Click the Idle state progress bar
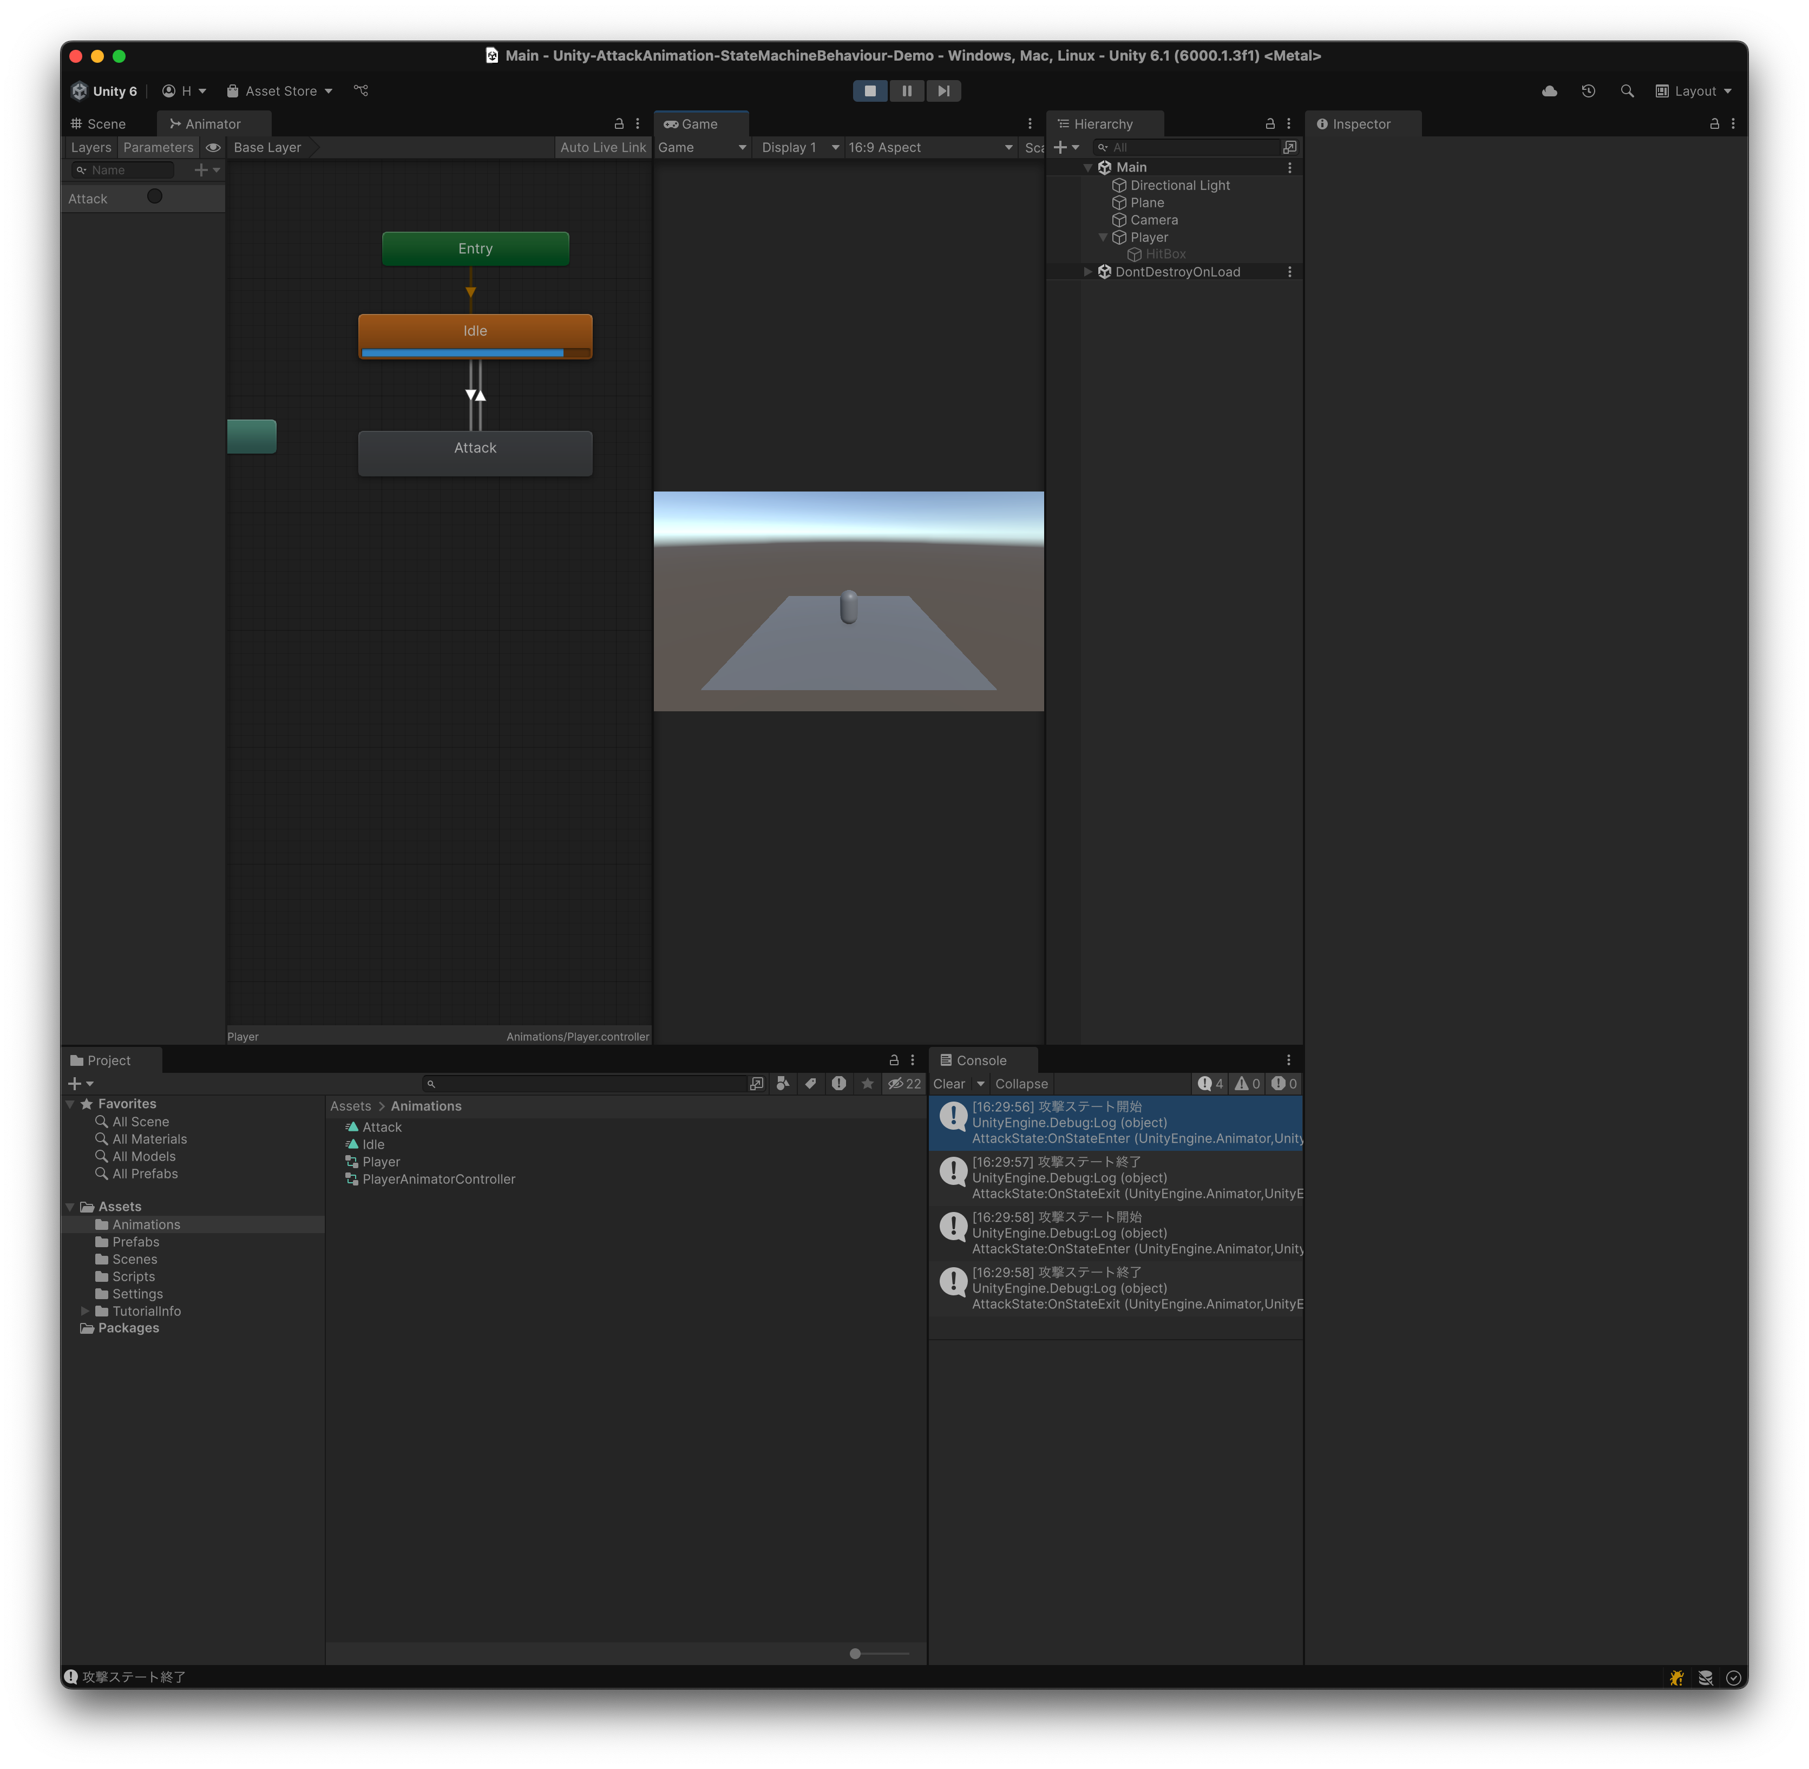 (x=475, y=353)
